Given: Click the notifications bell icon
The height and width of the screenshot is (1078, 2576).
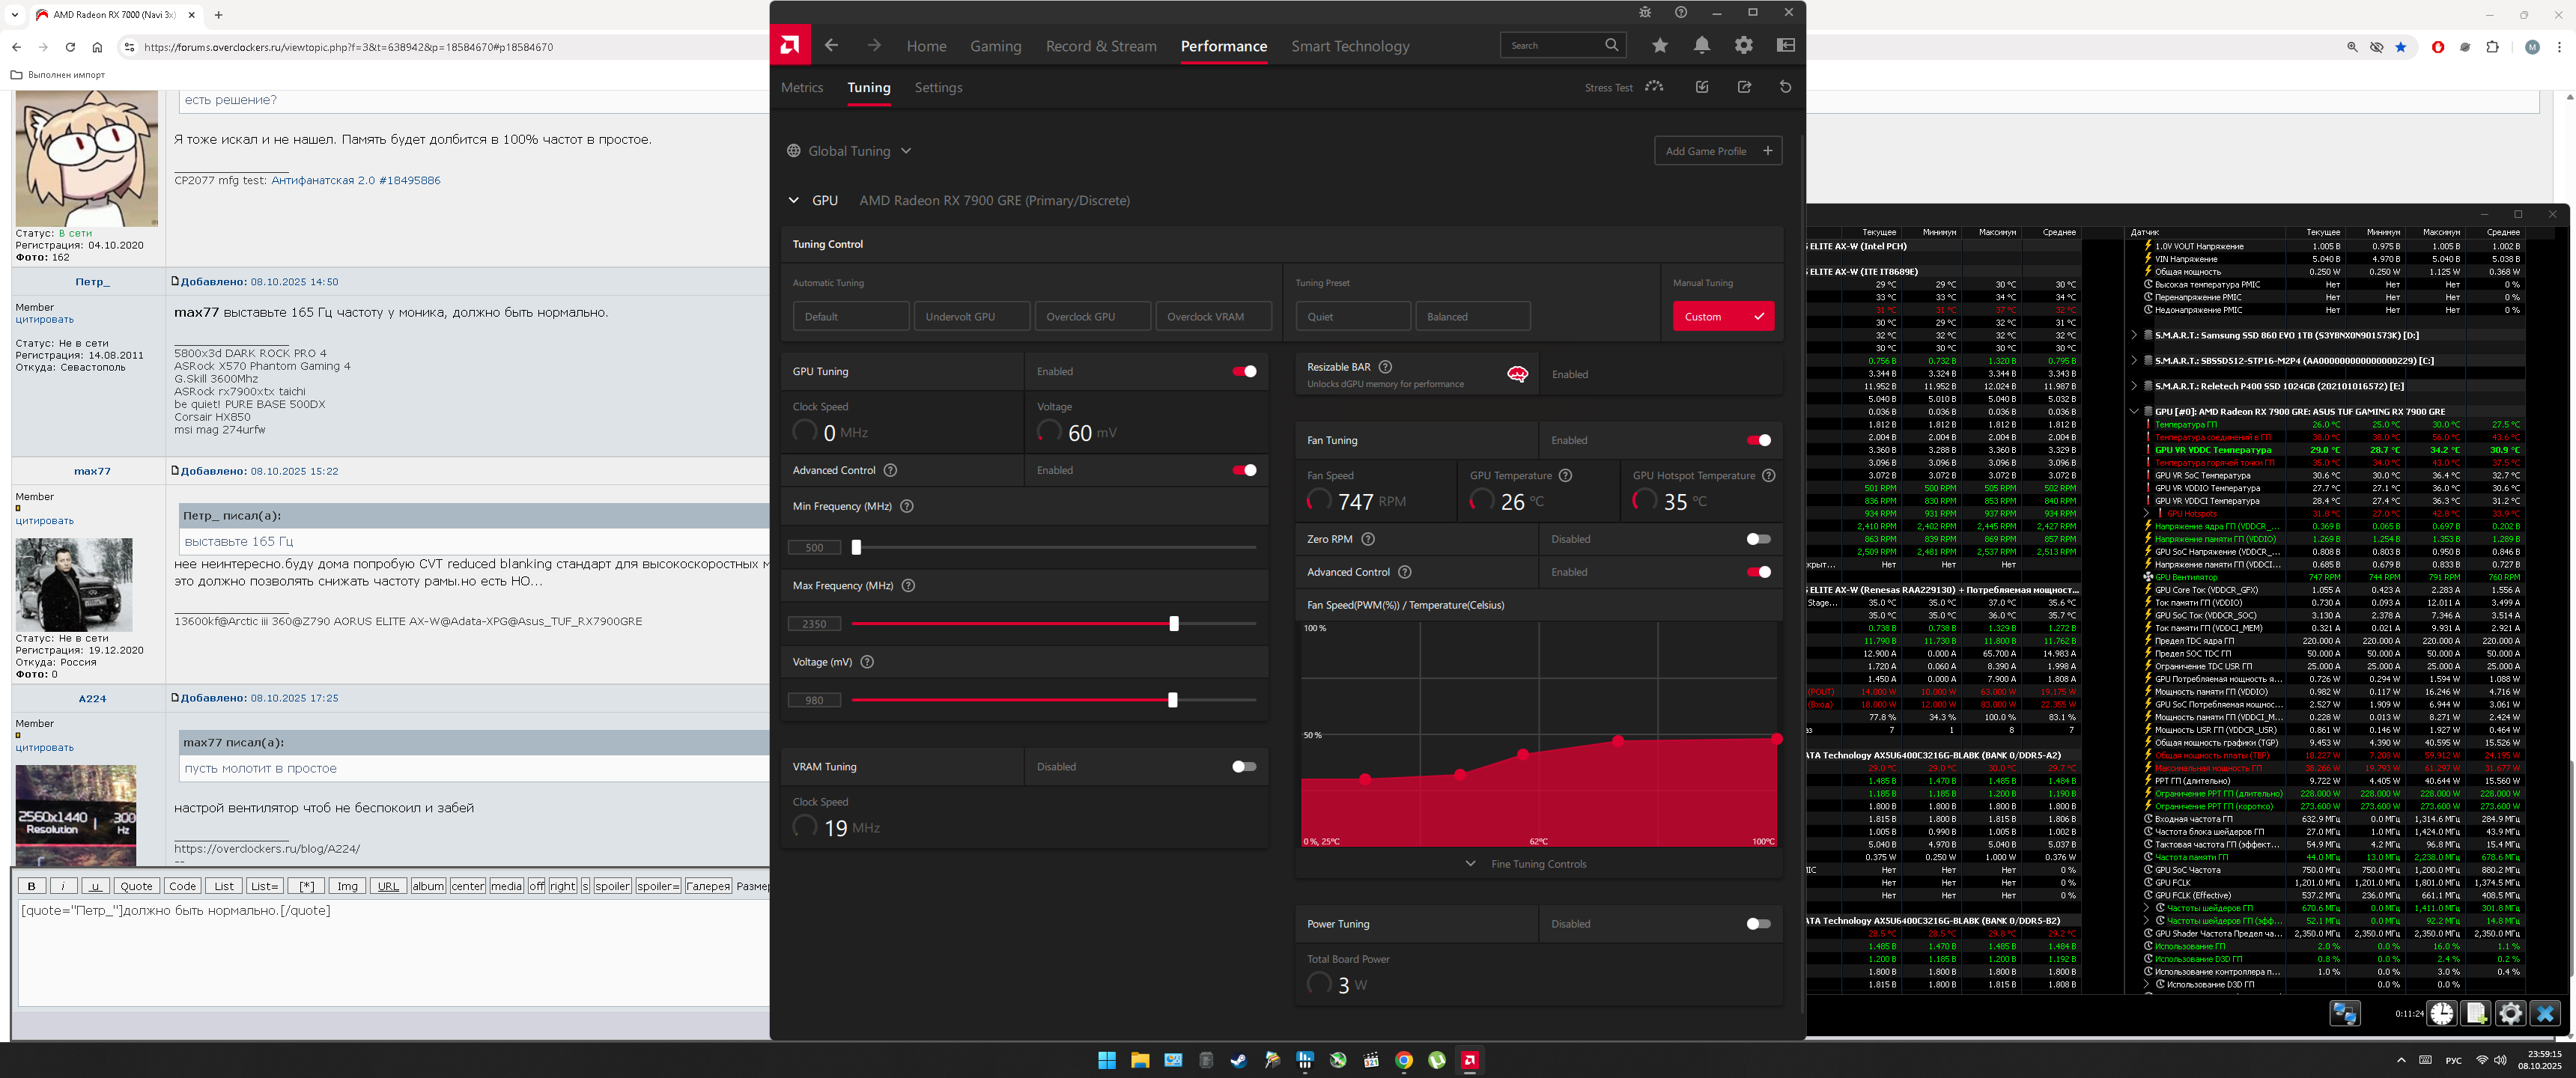Looking at the screenshot, I should tap(1702, 45).
